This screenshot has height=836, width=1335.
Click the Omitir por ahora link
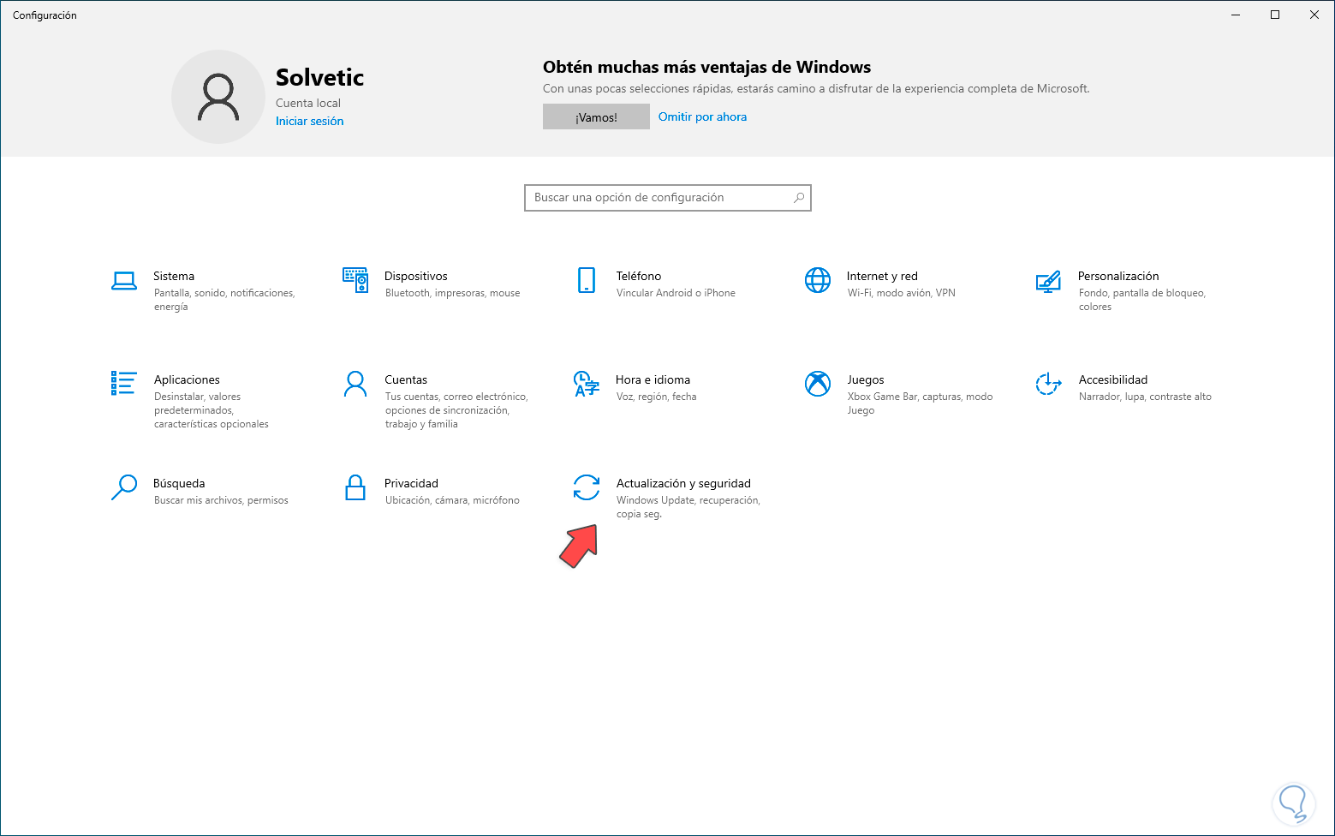(702, 116)
